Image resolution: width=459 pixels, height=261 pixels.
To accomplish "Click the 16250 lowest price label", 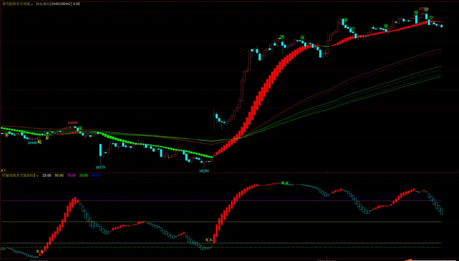I will 204,171.
